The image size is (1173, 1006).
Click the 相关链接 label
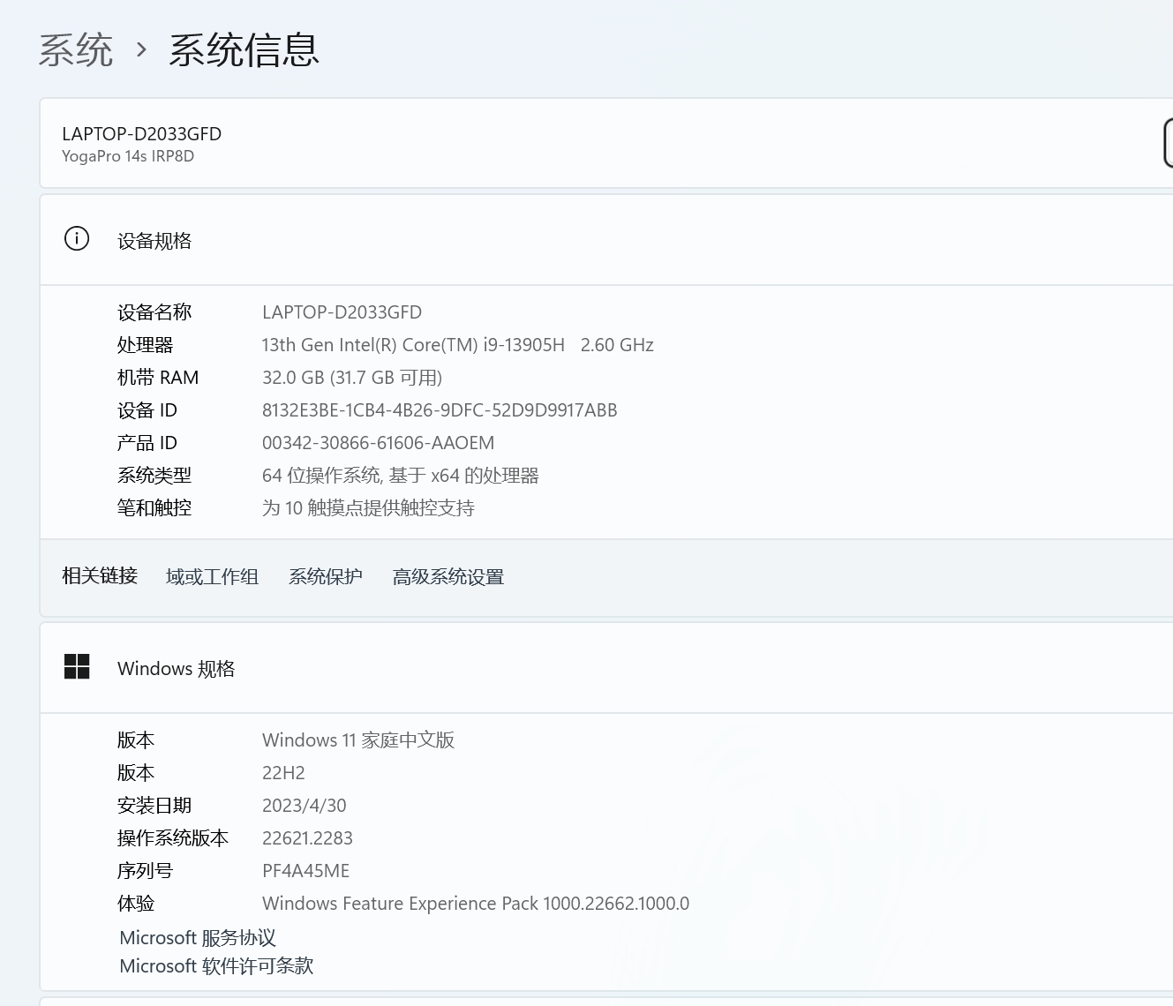(100, 576)
